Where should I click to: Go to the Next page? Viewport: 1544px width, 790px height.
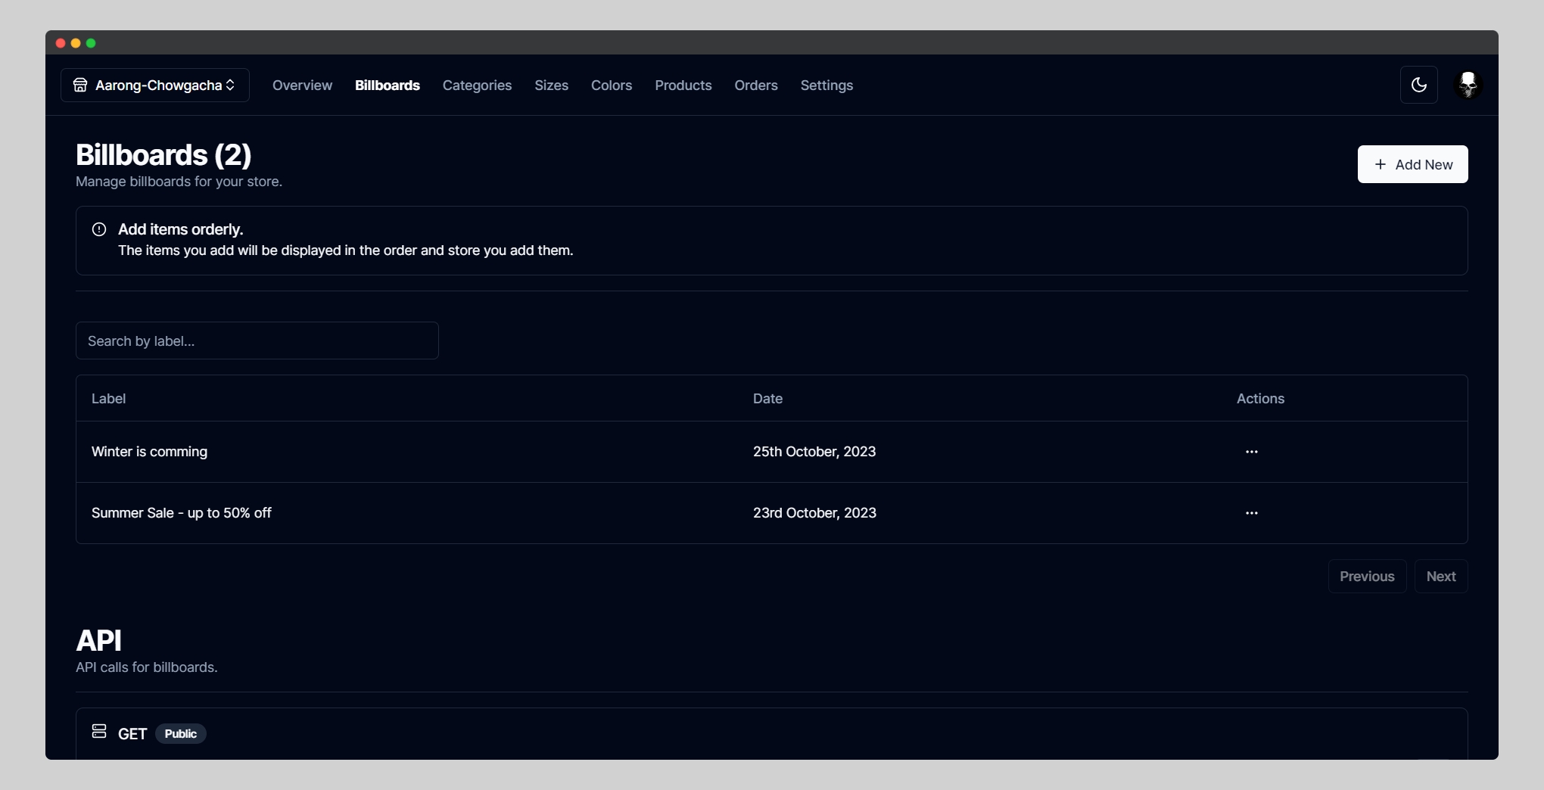point(1441,577)
